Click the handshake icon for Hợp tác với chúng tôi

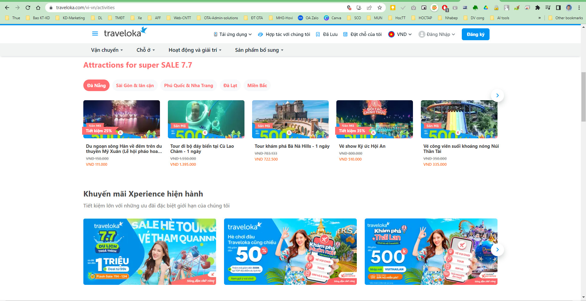click(260, 34)
